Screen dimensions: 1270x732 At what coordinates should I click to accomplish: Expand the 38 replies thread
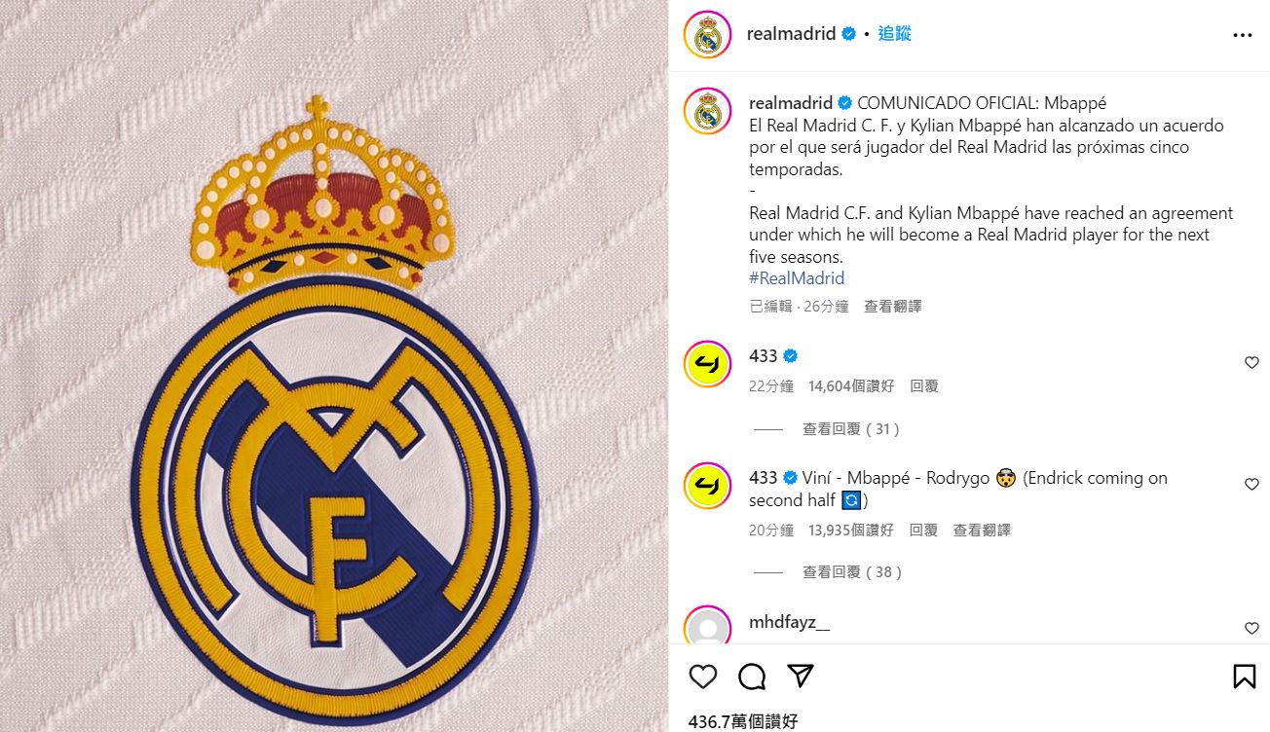(851, 572)
